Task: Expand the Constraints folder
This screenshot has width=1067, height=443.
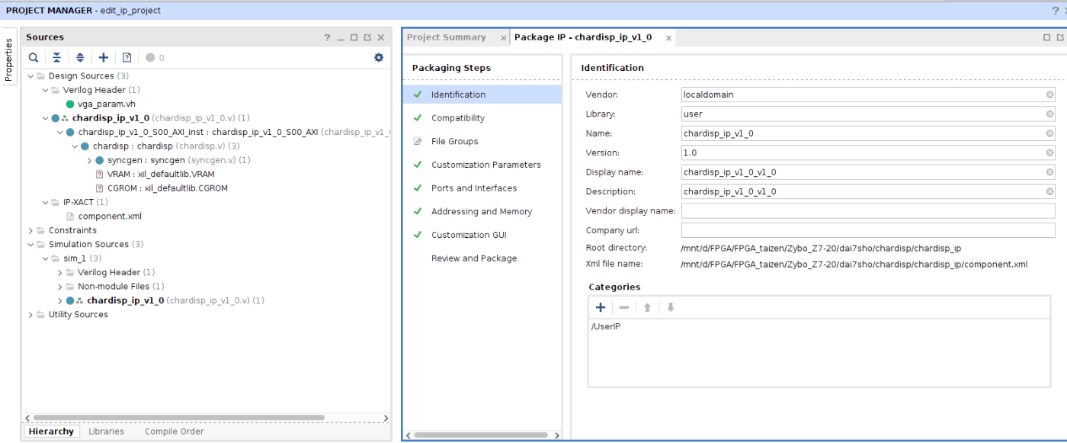Action: pos(30,230)
